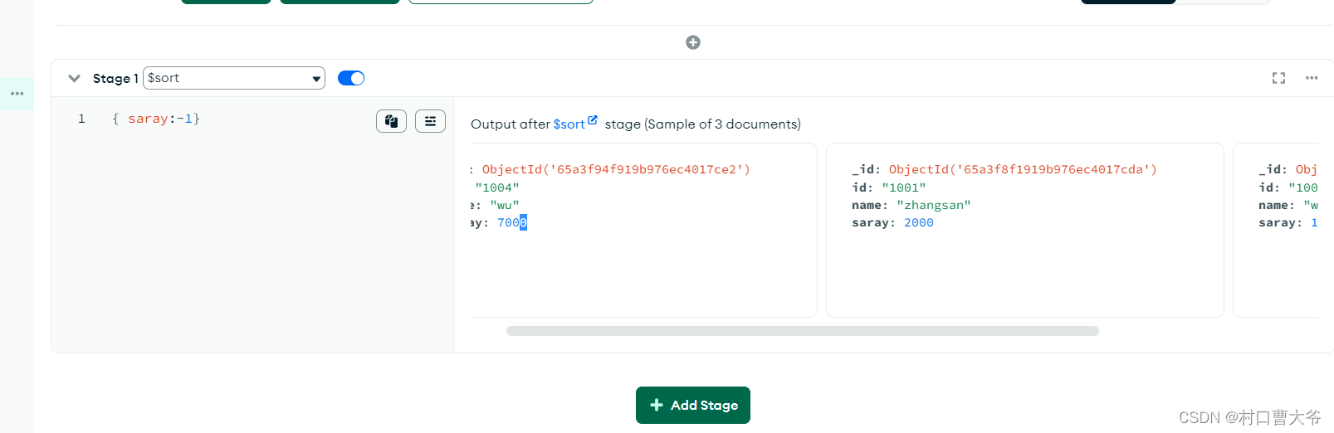
Task: Click the stage editor code { saray:-1}
Action: tap(155, 119)
